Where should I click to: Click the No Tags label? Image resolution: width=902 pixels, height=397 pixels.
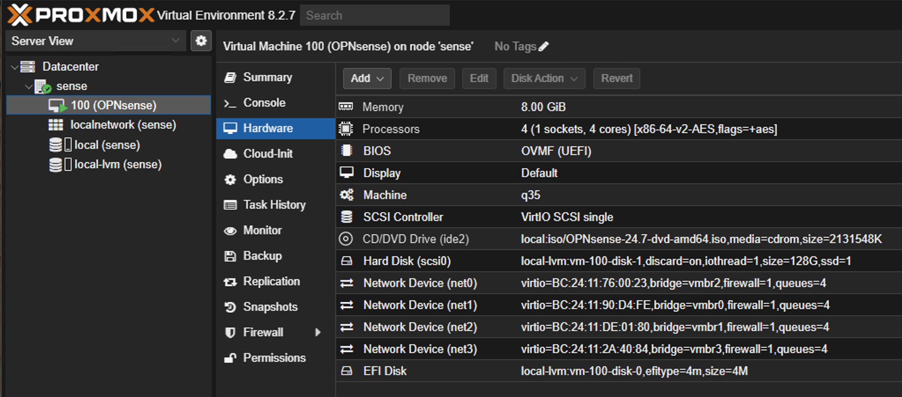pos(515,46)
